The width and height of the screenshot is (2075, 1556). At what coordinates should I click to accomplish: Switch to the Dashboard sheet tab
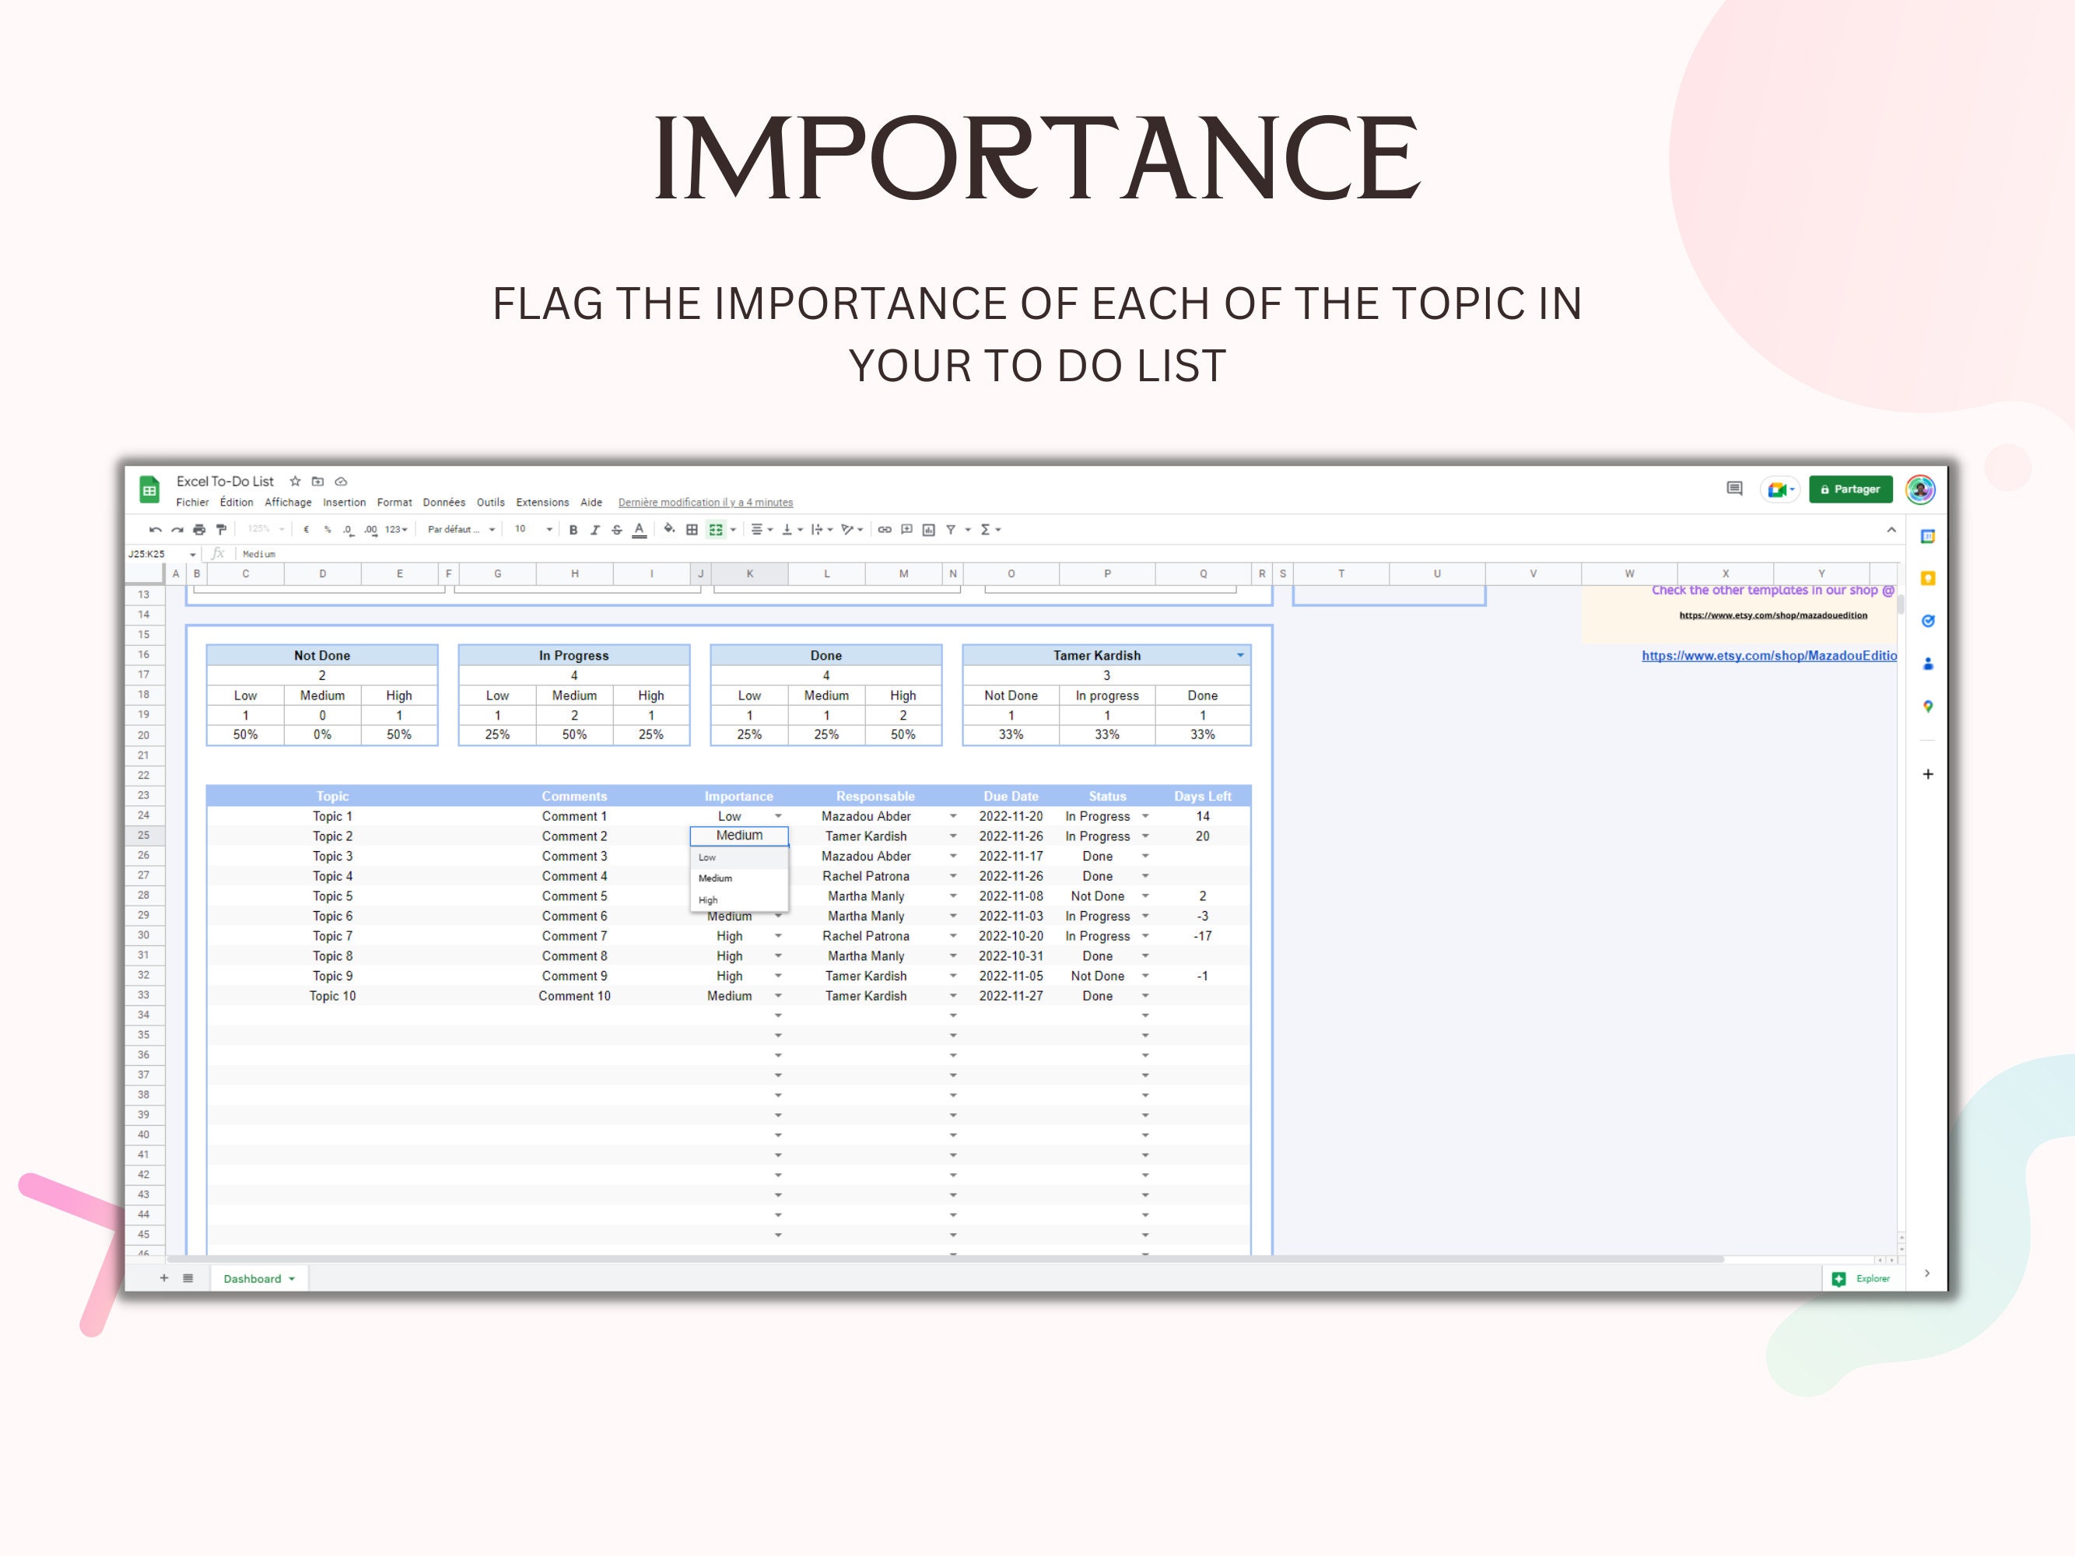(x=259, y=1278)
